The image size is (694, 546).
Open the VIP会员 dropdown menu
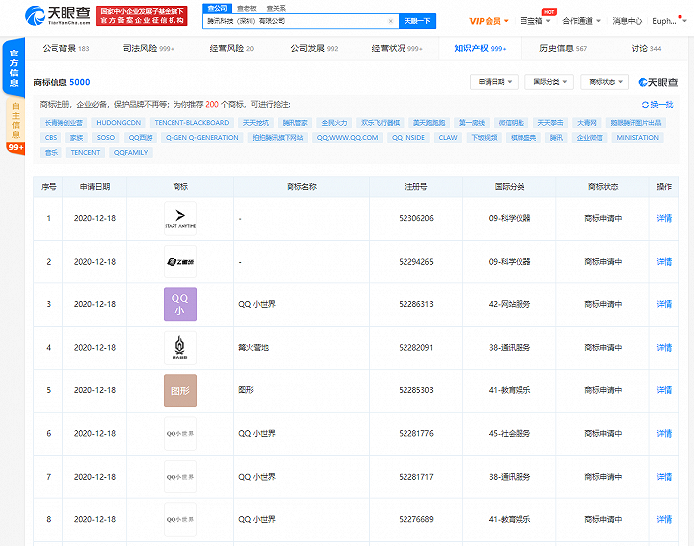489,21
